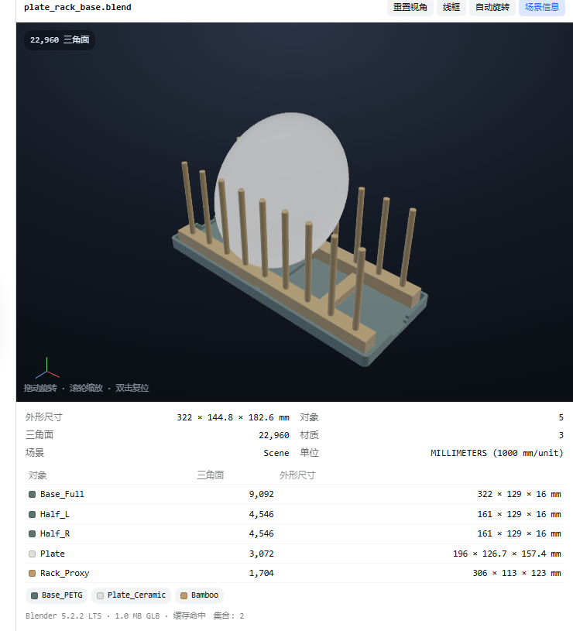Select the Base_Full object row
Viewport: 573px width, 631px height.
coord(294,494)
